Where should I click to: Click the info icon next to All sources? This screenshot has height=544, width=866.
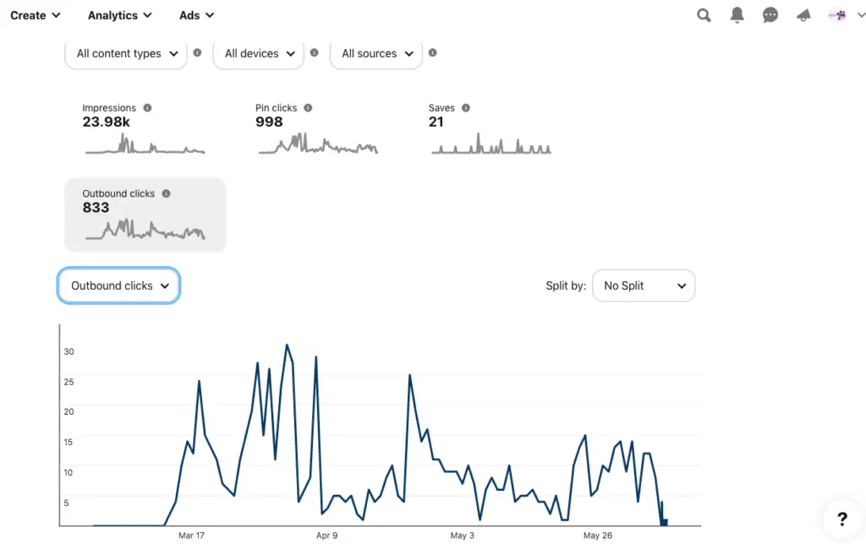click(x=432, y=52)
